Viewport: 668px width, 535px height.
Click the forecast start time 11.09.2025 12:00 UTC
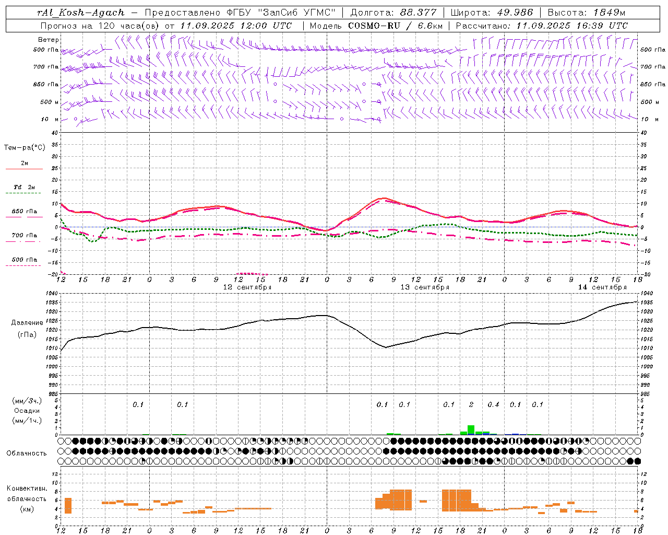[236, 26]
